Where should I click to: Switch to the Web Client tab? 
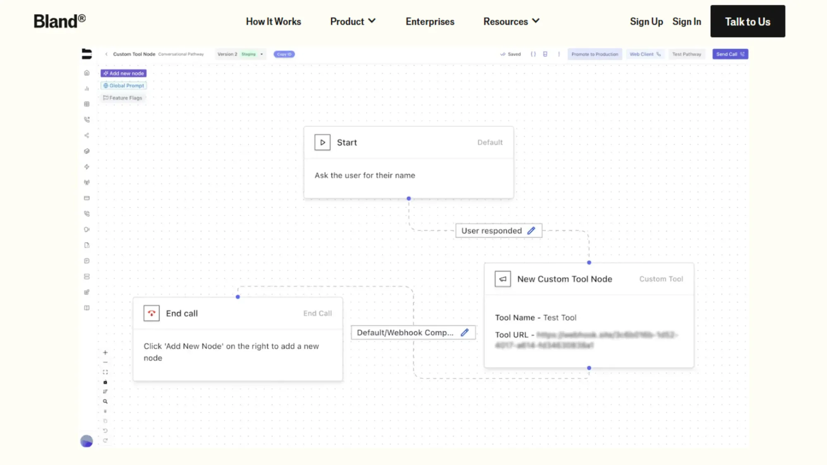[x=645, y=54]
